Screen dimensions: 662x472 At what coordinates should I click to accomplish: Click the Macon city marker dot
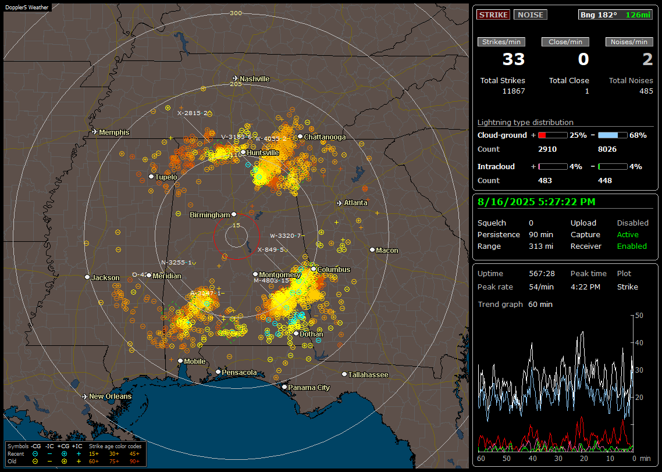pyautogui.click(x=372, y=250)
